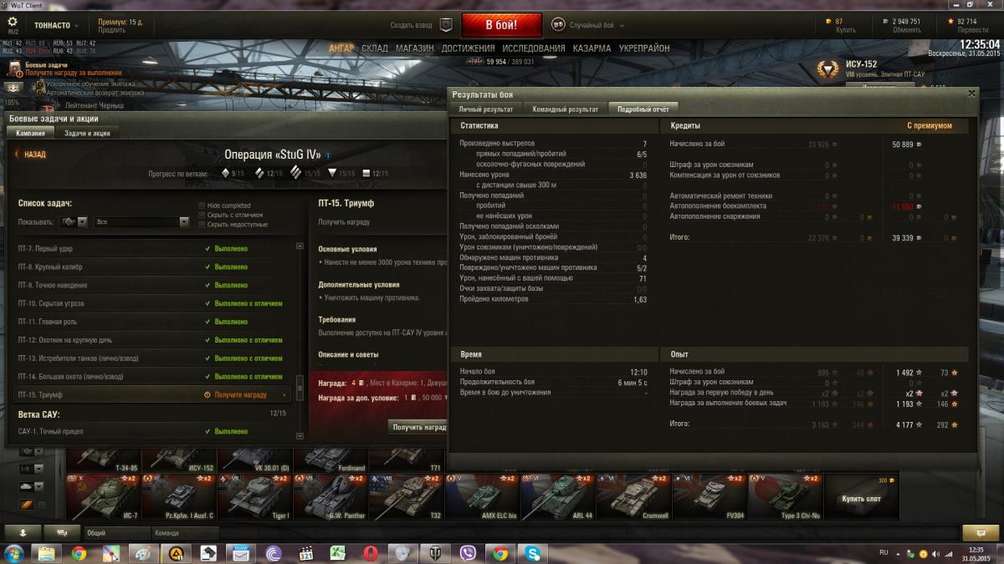
Task: Open the «Команда» chat channel tab
Action: (x=184, y=532)
